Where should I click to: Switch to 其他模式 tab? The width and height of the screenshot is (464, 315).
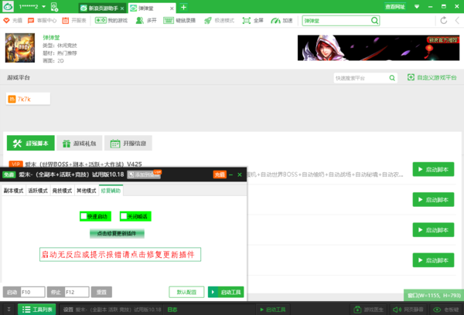pos(87,191)
